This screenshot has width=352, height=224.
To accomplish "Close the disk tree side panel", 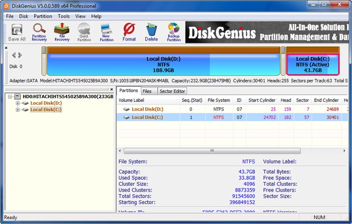I will pyautogui.click(x=6, y=48).
